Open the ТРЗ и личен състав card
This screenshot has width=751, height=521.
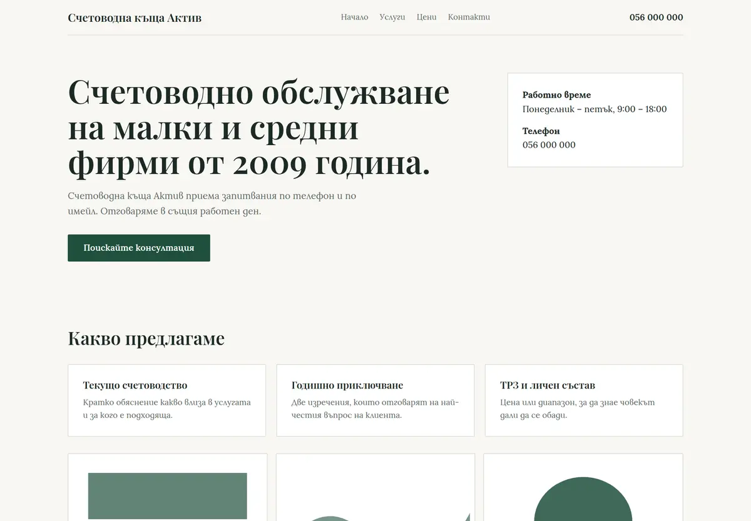583,400
